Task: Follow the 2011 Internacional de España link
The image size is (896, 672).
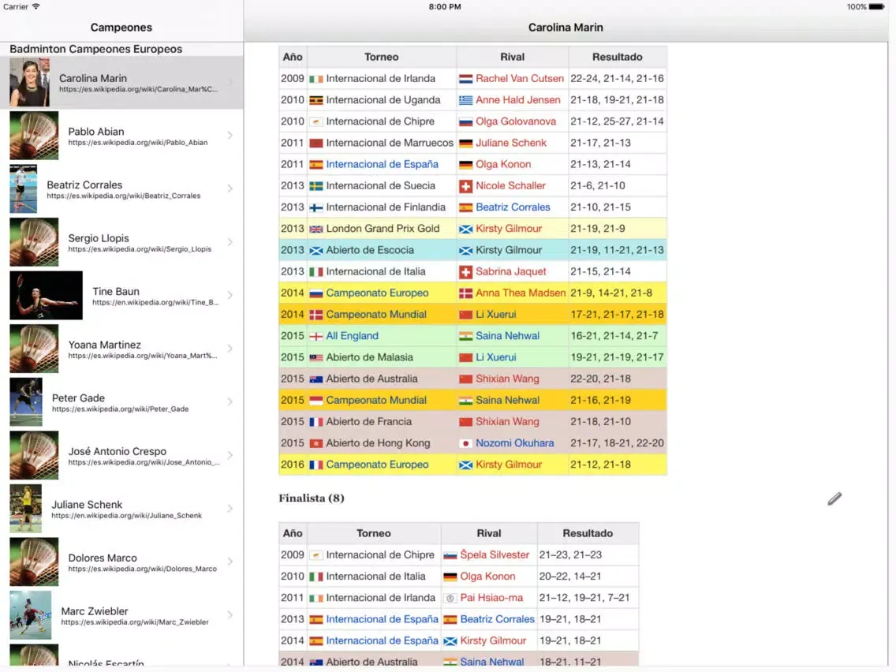Action: pyautogui.click(x=382, y=164)
